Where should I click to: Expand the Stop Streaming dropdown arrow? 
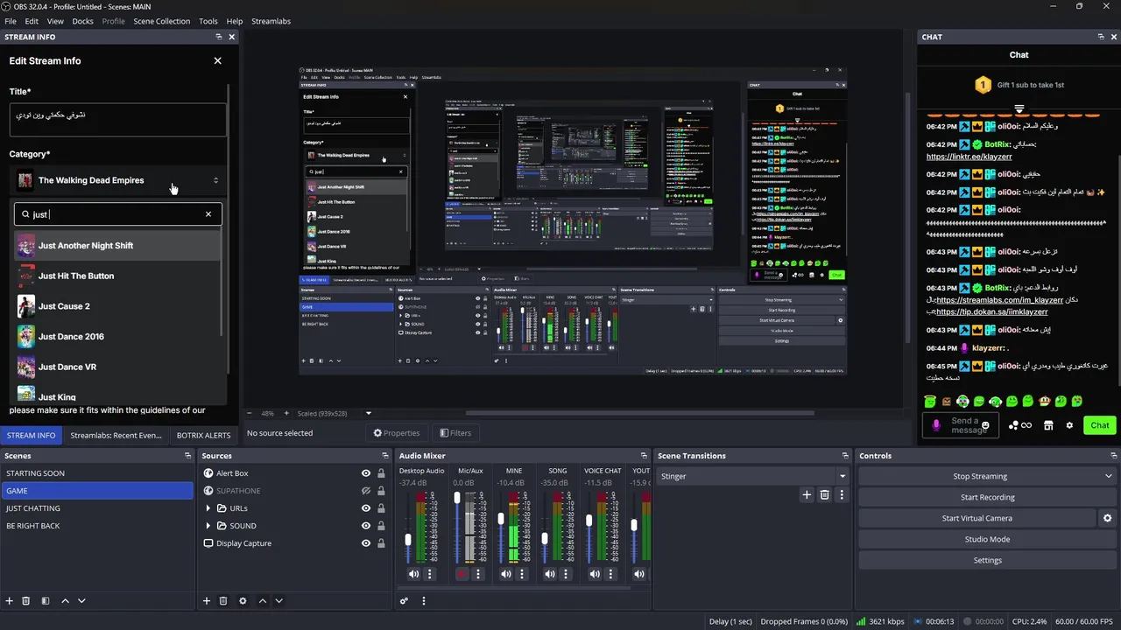click(x=1108, y=476)
